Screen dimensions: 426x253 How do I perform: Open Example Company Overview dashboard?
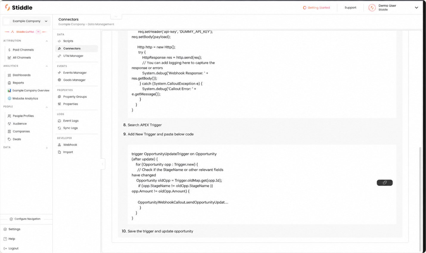pos(29,91)
